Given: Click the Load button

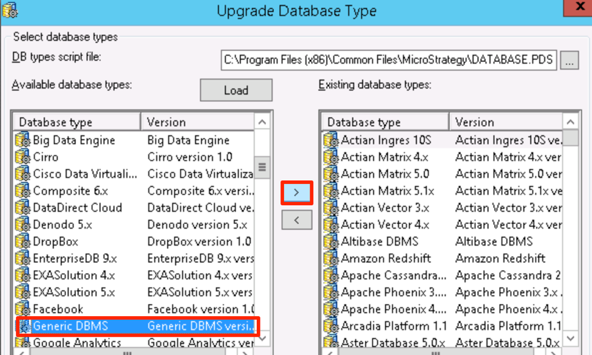Looking at the screenshot, I should pyautogui.click(x=236, y=90).
